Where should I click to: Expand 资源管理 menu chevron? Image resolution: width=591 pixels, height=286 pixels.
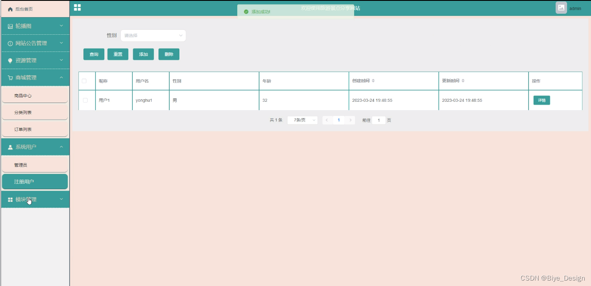[x=61, y=60]
